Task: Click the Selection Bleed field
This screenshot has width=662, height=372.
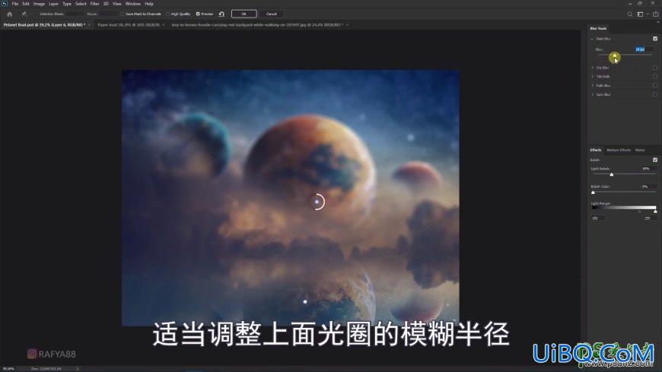Action: pos(75,14)
